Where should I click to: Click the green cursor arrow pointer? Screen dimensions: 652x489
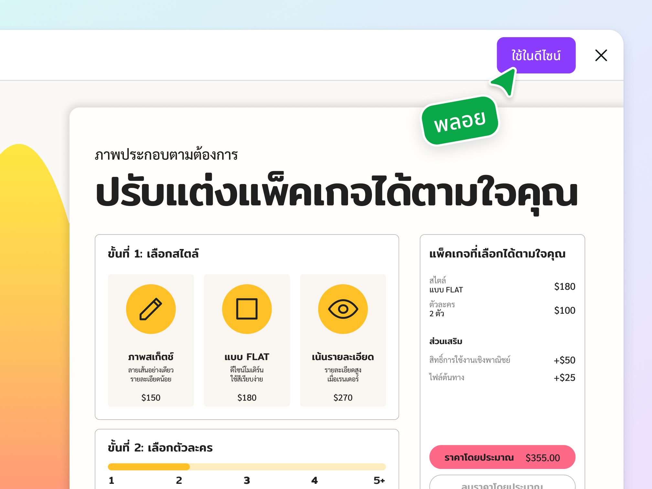click(505, 82)
